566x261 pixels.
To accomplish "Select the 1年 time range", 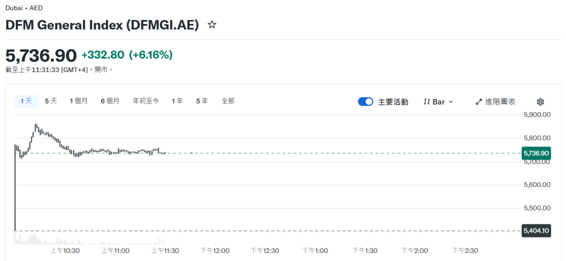I will pyautogui.click(x=177, y=101).
